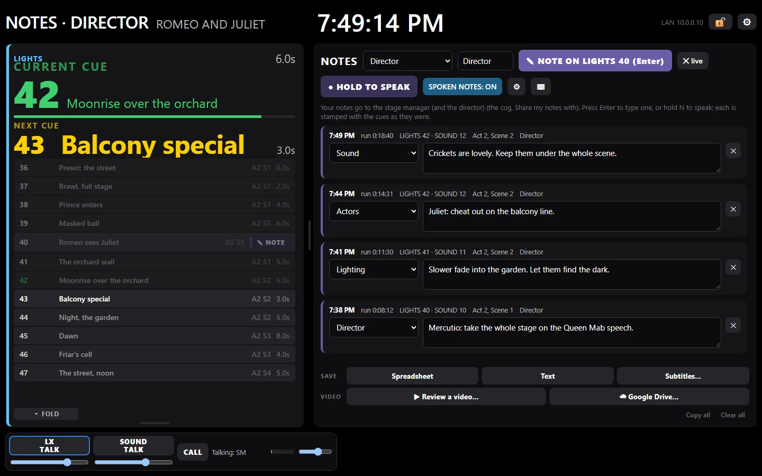The width and height of the screenshot is (762, 476).
Task: Click the CALL button
Action: pos(193,452)
